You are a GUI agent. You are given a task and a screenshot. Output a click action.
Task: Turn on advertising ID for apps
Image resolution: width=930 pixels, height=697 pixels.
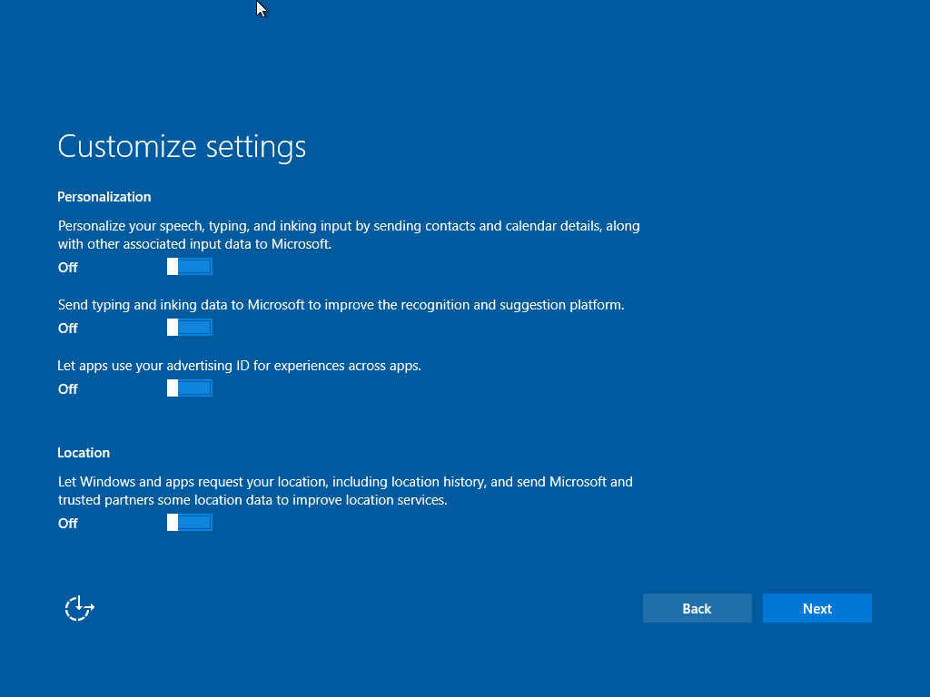190,388
